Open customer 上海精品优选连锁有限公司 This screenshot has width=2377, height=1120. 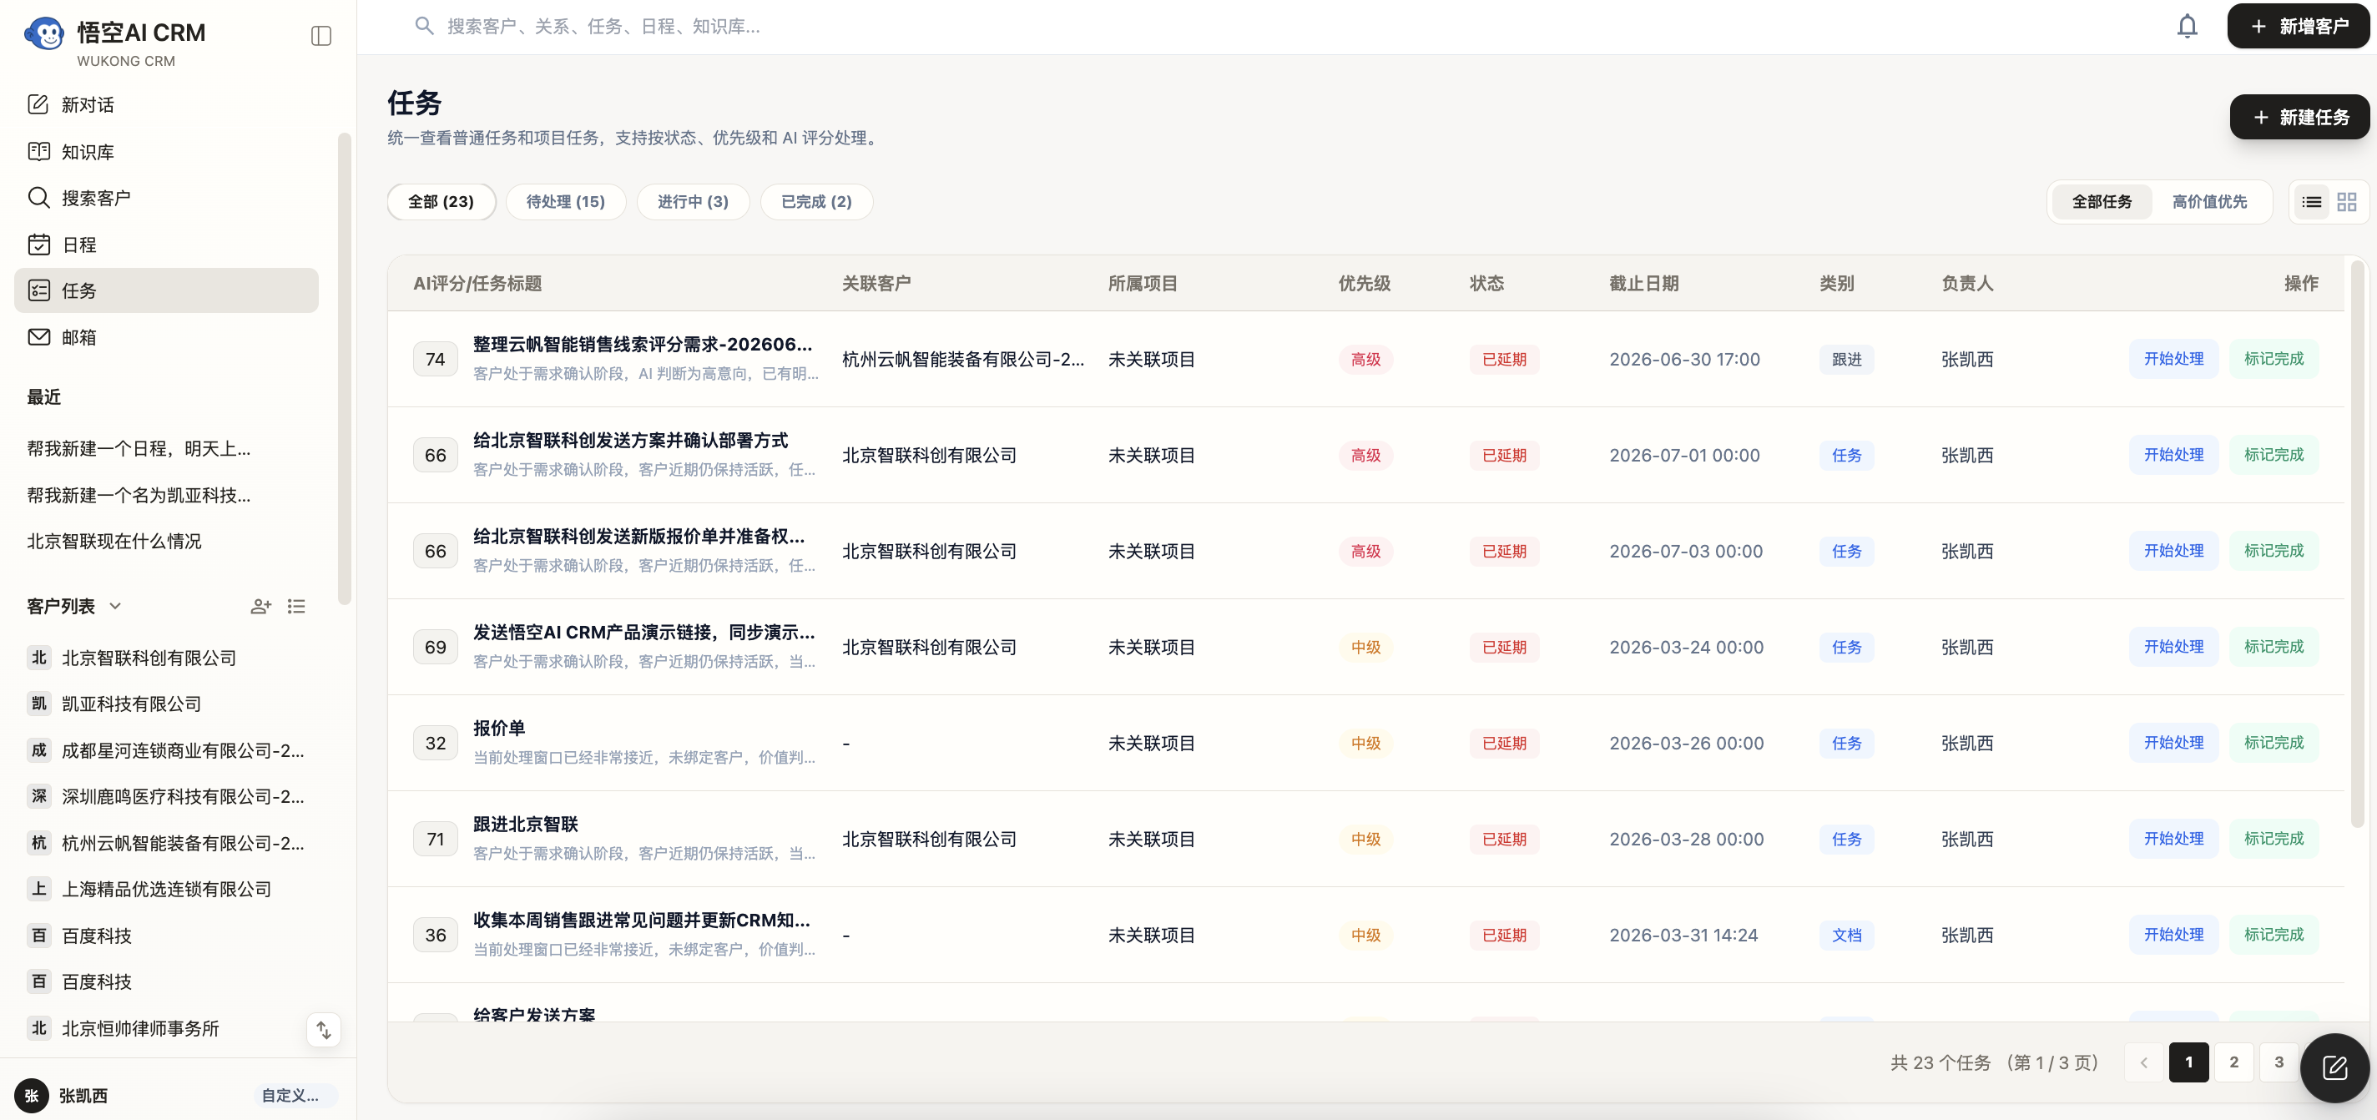coord(166,890)
